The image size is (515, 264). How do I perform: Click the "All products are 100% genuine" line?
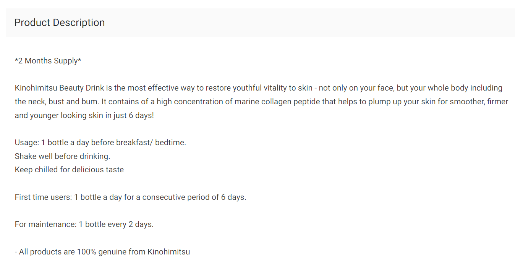click(102, 252)
